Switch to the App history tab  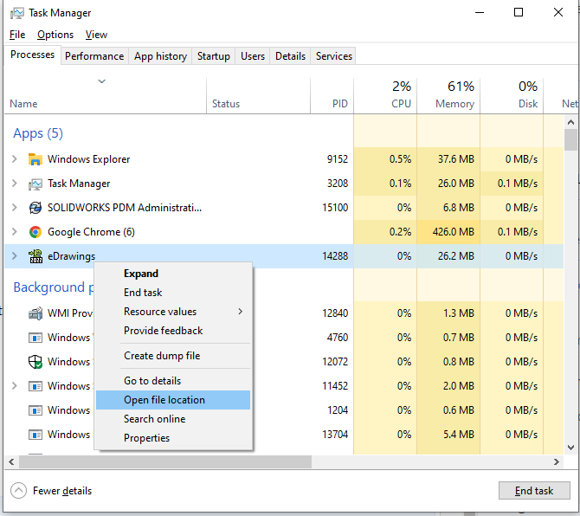pyautogui.click(x=160, y=56)
